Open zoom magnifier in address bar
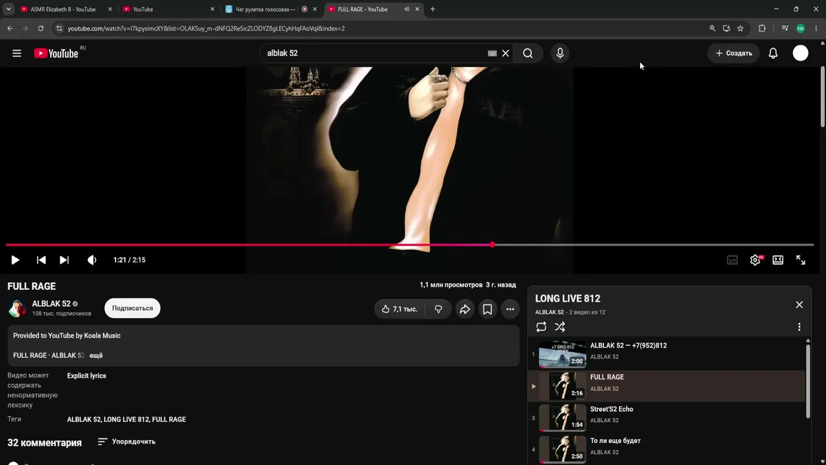Image resolution: width=826 pixels, height=465 pixels. 712,28
